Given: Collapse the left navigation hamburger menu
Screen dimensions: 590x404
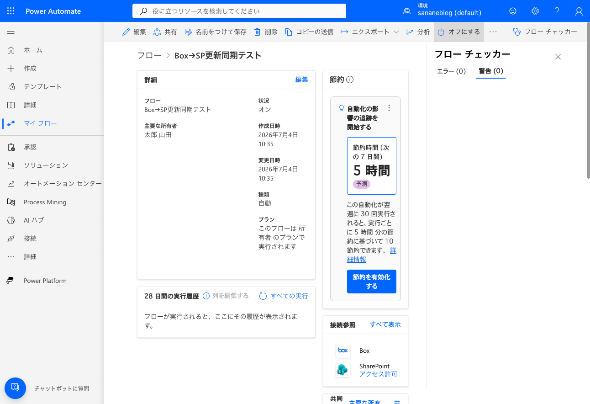Looking at the screenshot, I should coord(11,32).
